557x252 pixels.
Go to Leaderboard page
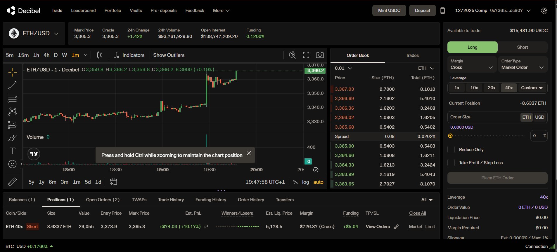tap(83, 10)
